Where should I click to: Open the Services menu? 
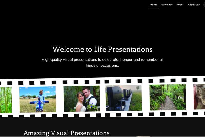(x=166, y=5)
